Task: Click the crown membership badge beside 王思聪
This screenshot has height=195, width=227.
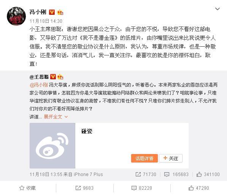Action: [x=60, y=77]
